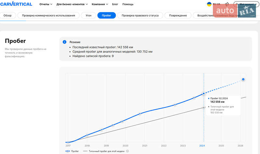
Task: Switch to the Угон tab
Action: (88, 15)
